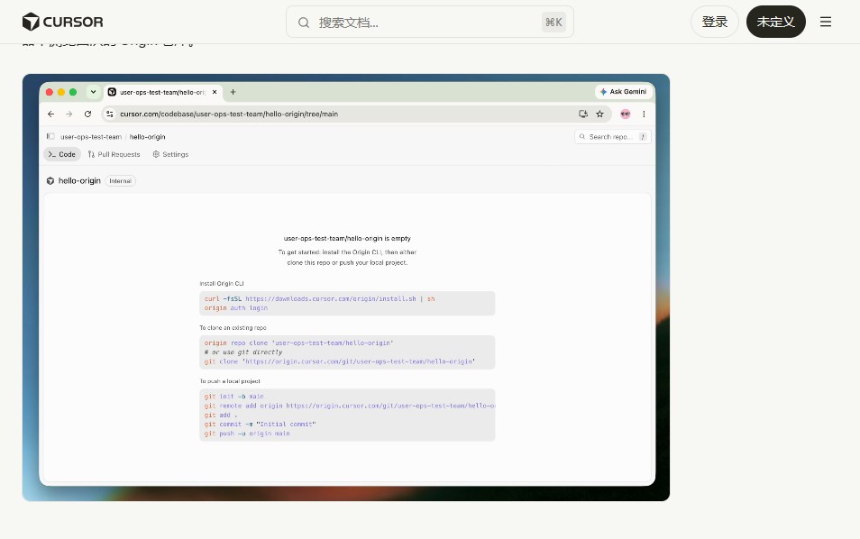Open the tab search dropdown chevron
Image resolution: width=860 pixels, height=539 pixels.
[x=93, y=92]
